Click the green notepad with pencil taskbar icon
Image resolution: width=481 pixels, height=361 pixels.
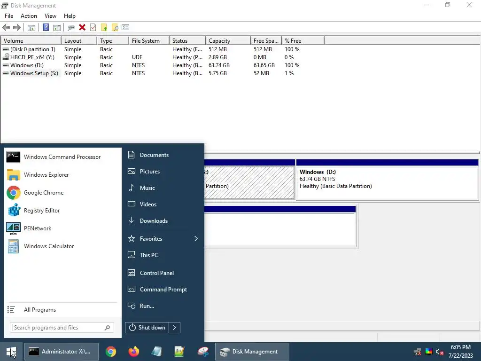tap(179, 352)
